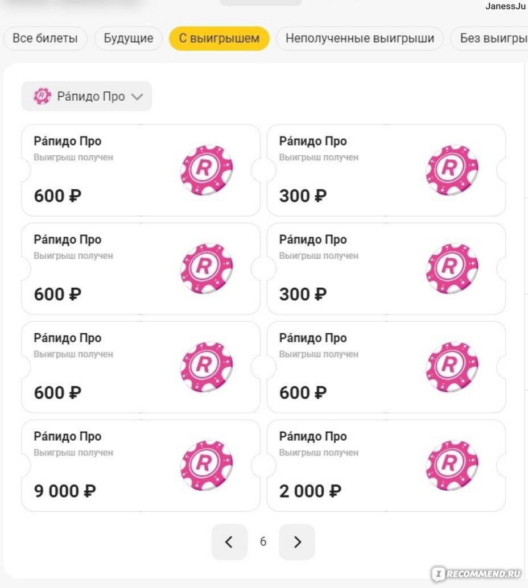Click the chip icon on the 2 000 ₽ ticket
528x588 pixels.
coord(452,465)
